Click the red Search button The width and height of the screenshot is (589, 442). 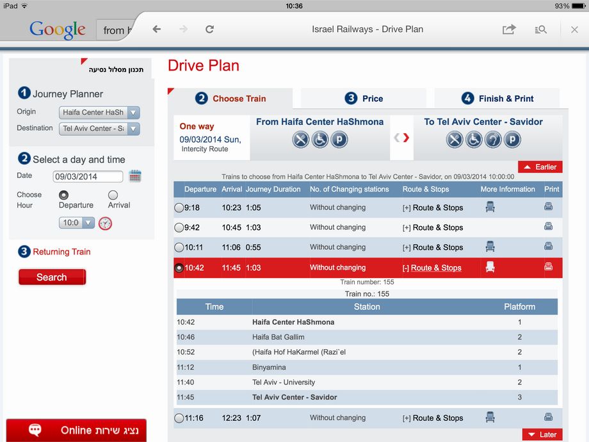(52, 277)
